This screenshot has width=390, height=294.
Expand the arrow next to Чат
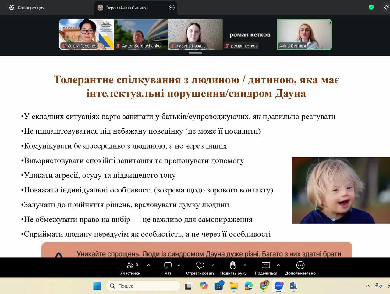tap(179, 265)
